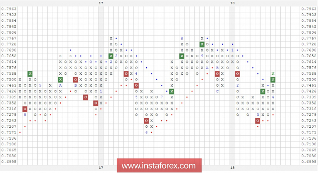Click the red O box at 0.7389 level

point(86,97)
